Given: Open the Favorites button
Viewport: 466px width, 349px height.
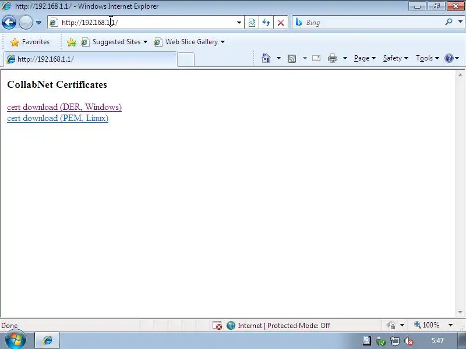Looking at the screenshot, I should 30,42.
